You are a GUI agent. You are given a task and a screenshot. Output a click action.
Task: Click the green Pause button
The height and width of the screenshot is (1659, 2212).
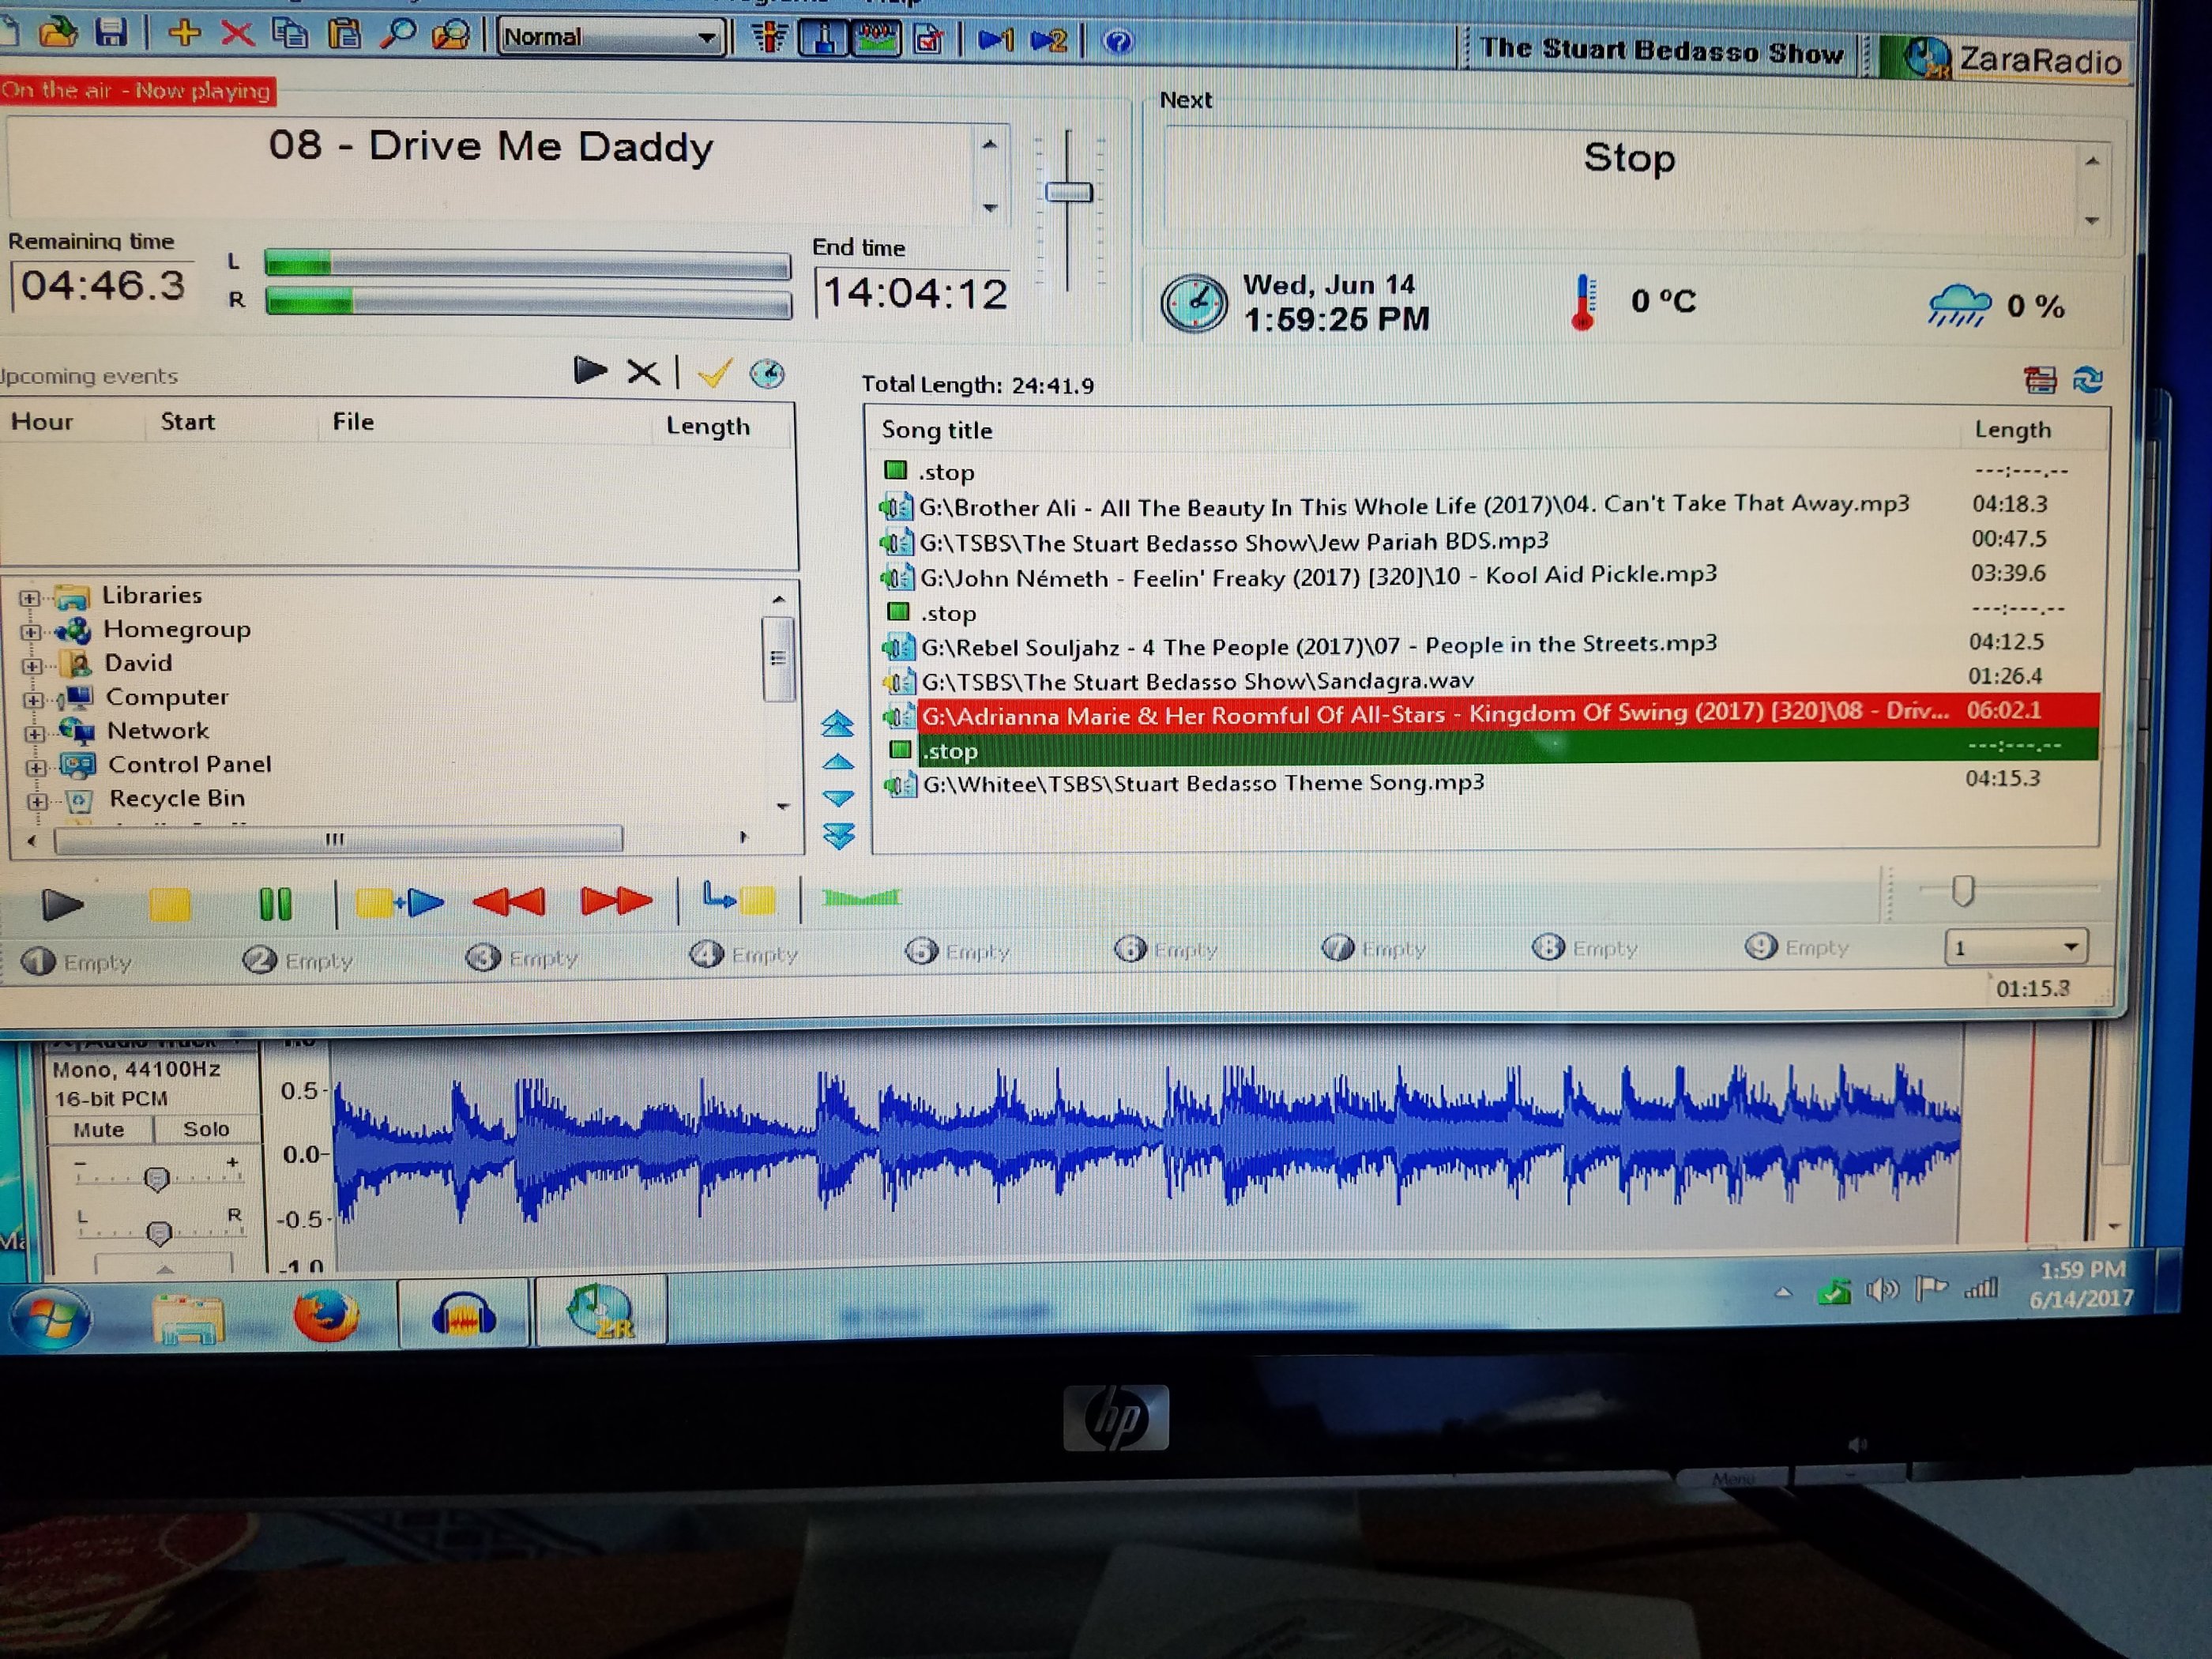[275, 904]
